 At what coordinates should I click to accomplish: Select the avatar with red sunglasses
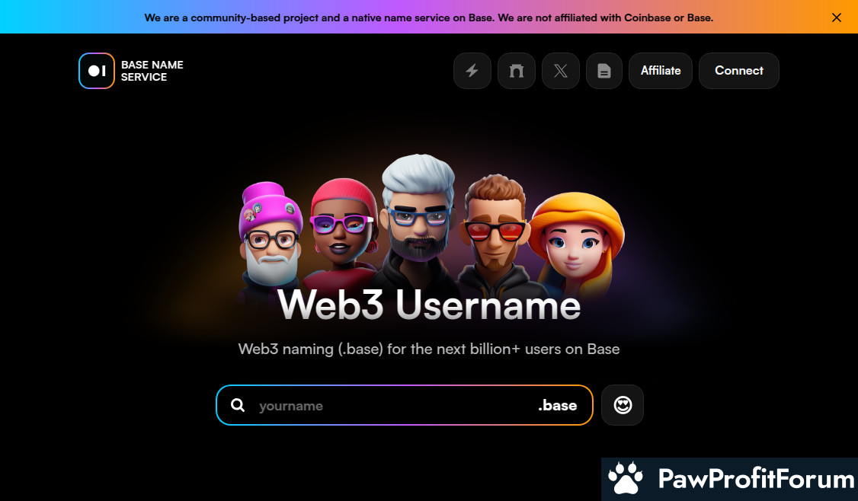coord(496,228)
